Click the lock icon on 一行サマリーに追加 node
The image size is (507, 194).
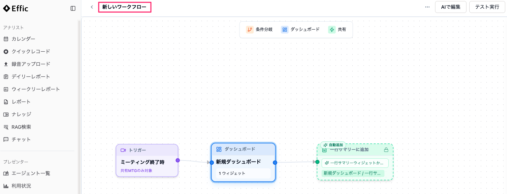(386, 150)
